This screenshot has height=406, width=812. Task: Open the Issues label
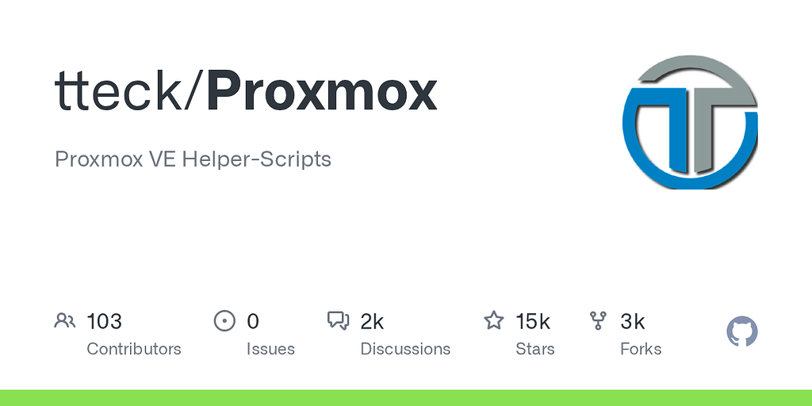[x=270, y=349]
